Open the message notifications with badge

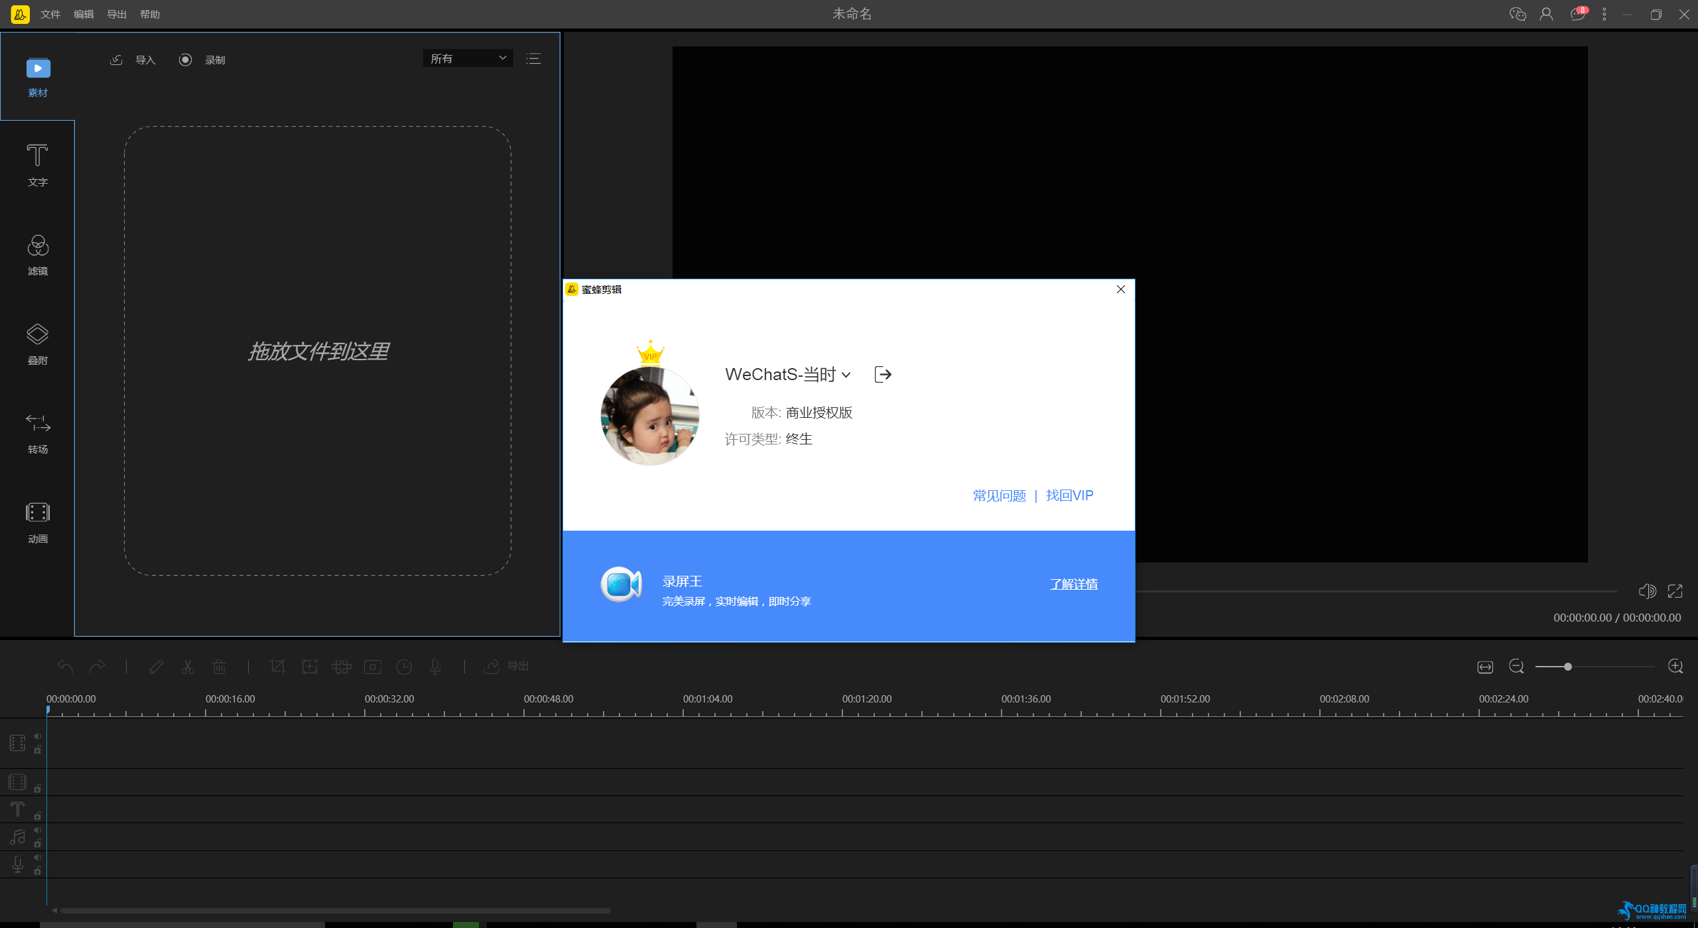[x=1579, y=13]
